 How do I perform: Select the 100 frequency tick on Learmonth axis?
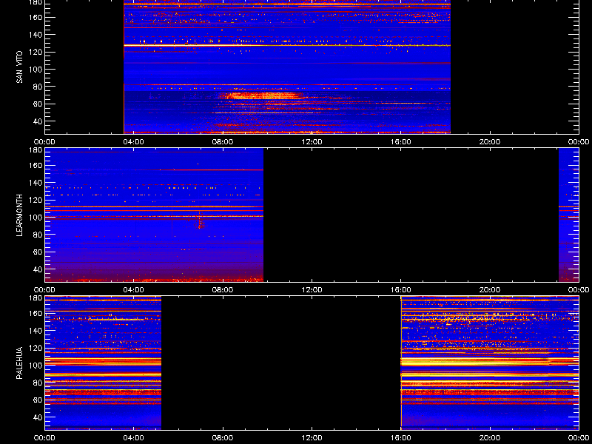pyautogui.click(x=36, y=218)
